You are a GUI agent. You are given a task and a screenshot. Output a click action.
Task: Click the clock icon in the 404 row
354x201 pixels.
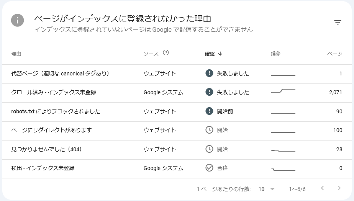pyautogui.click(x=209, y=149)
